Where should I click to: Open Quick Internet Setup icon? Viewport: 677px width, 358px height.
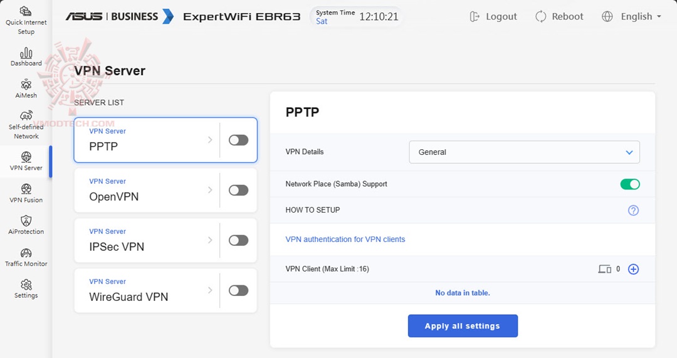pos(26,11)
